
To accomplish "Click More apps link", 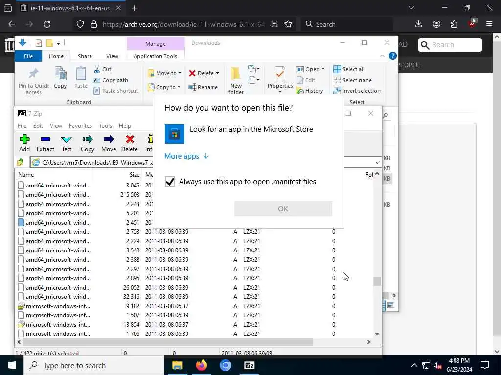I will point(186,156).
